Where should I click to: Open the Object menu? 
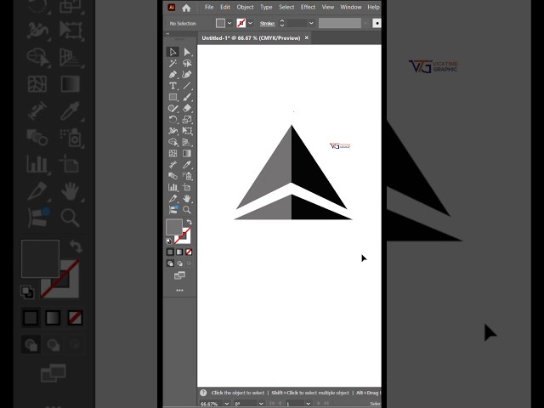tap(245, 8)
